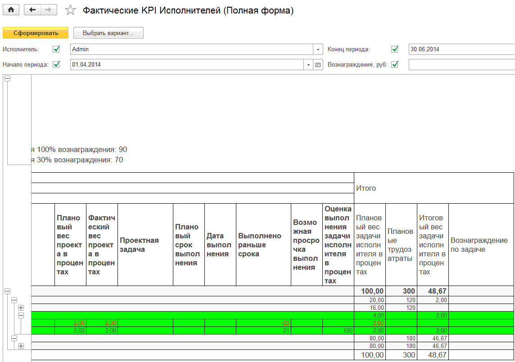Toggle the Исполнитель checkbox
The width and height of the screenshot is (515, 362).
56,49
